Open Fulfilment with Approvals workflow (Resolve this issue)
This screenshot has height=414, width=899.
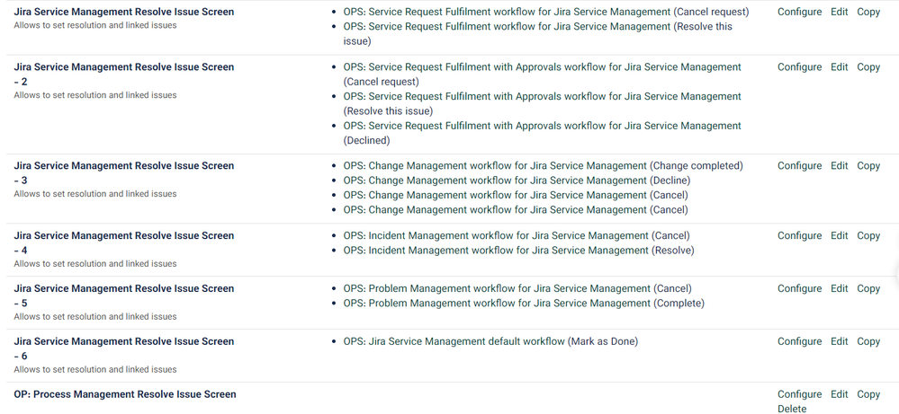(x=543, y=103)
